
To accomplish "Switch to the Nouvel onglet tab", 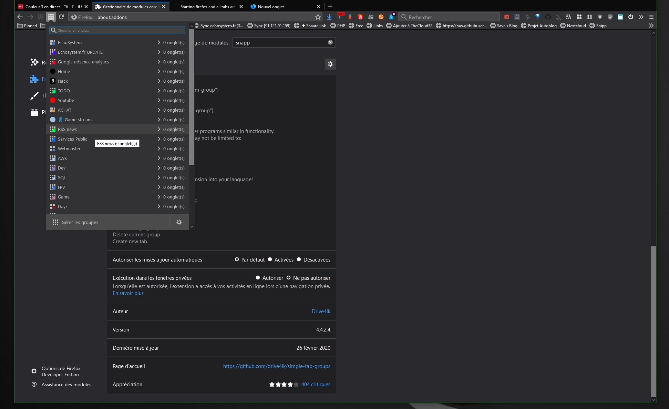I will click(285, 7).
